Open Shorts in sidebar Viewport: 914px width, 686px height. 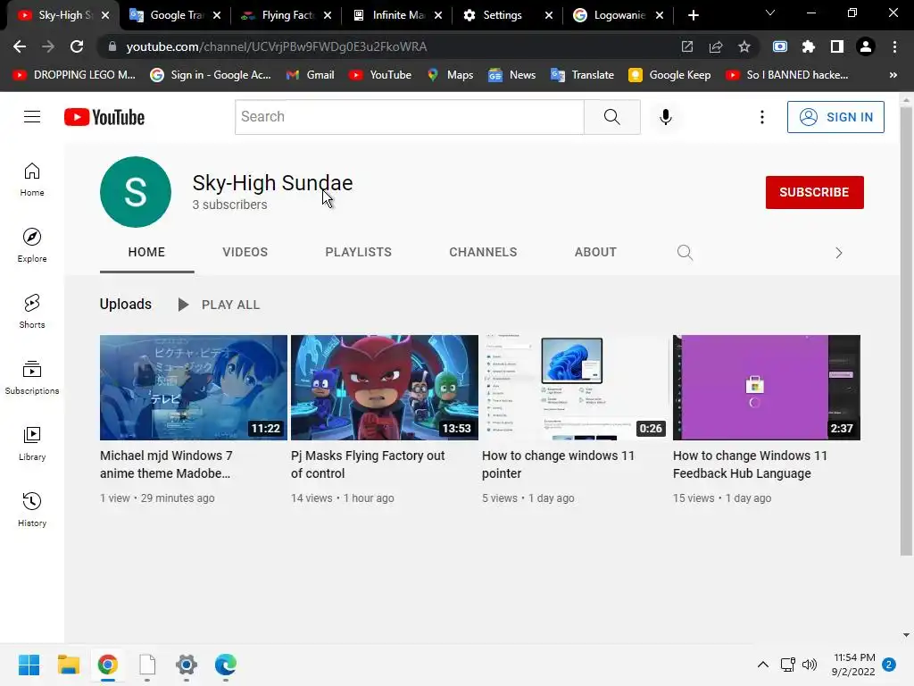[32, 312]
